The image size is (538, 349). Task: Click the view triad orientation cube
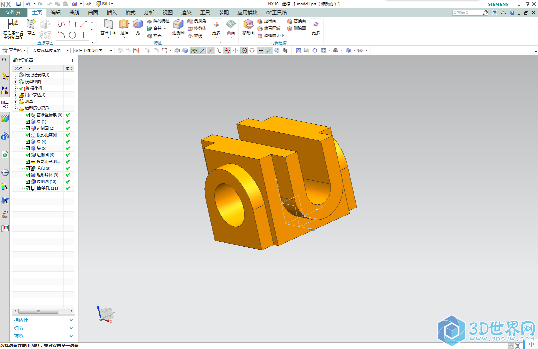coord(106,313)
